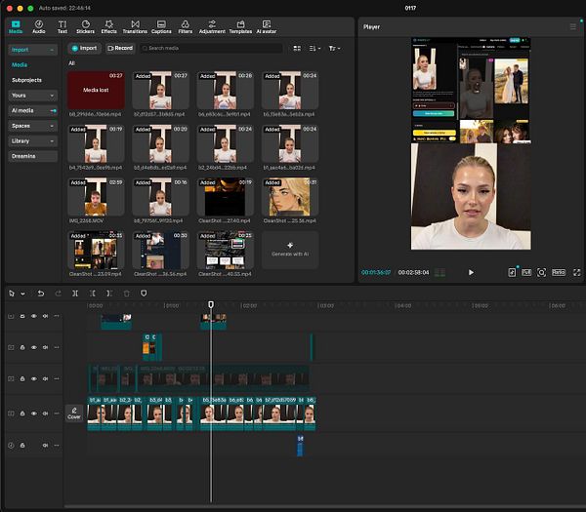
Task: Click the Import button
Action: point(84,48)
